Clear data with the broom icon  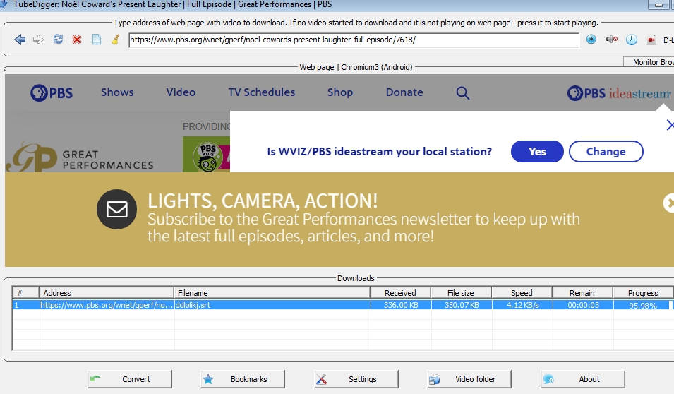(115, 40)
